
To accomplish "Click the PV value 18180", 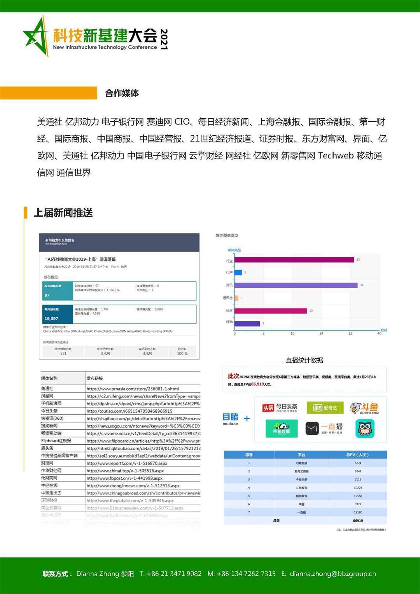I will pos(358,512).
